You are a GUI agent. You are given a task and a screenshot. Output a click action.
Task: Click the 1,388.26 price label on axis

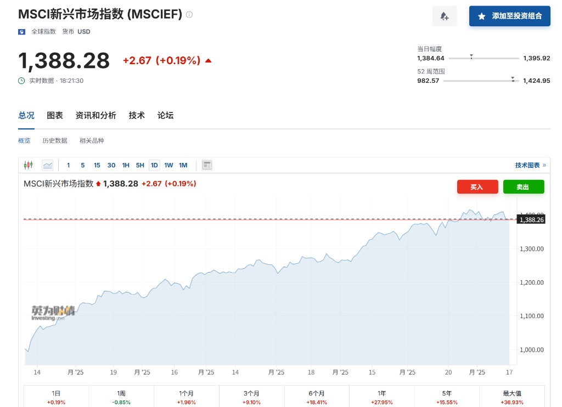[531, 220]
